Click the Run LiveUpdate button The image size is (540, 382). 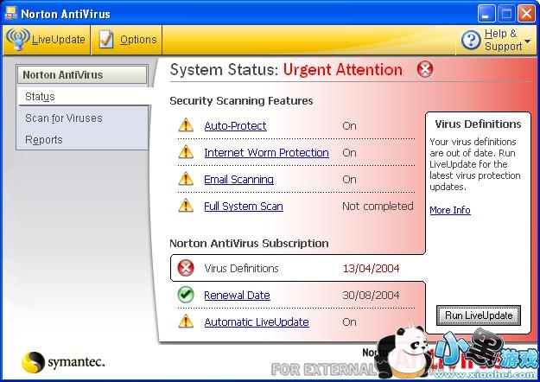click(x=479, y=315)
